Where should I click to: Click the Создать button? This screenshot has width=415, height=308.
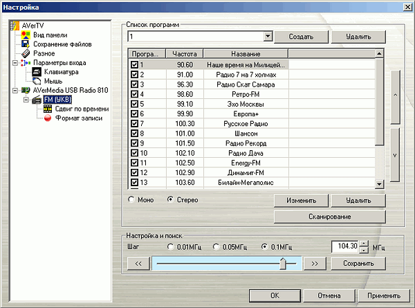coord(301,37)
